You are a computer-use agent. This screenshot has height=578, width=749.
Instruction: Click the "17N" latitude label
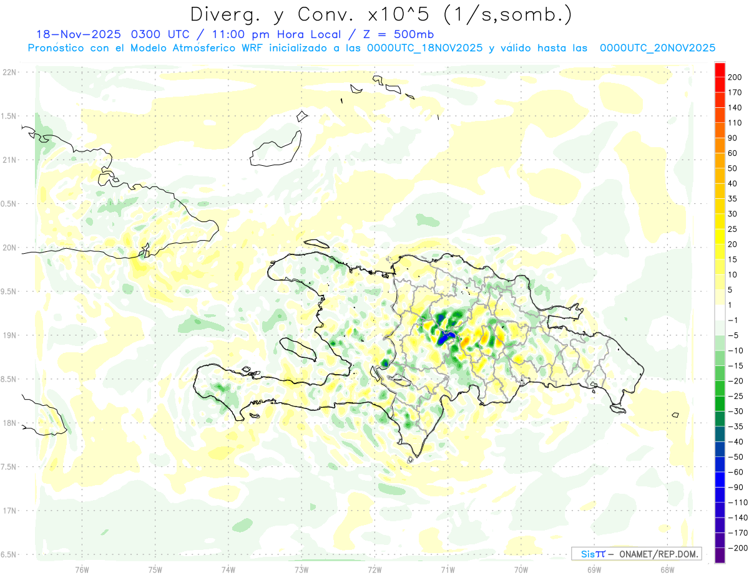tap(9, 511)
